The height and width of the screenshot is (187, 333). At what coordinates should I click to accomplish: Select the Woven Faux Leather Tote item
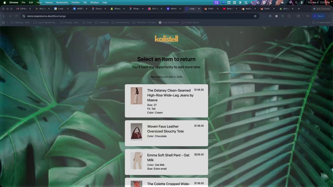coord(166,133)
